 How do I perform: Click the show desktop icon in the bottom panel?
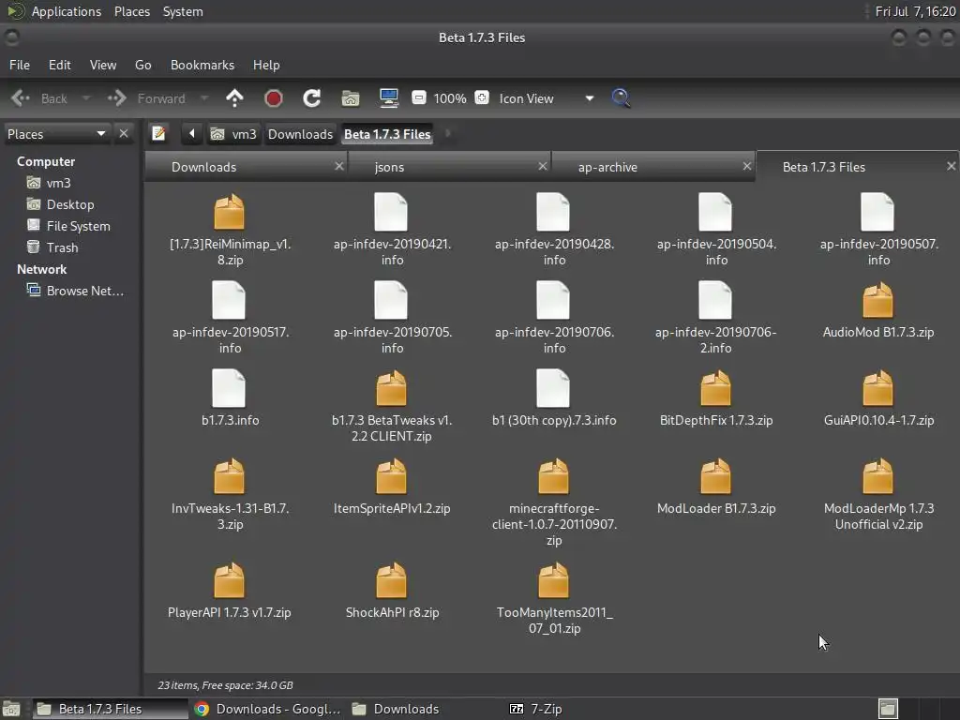[11, 709]
